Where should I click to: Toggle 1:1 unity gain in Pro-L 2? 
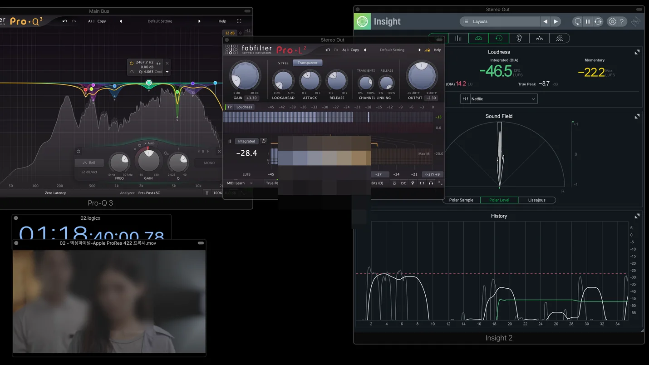(x=422, y=183)
